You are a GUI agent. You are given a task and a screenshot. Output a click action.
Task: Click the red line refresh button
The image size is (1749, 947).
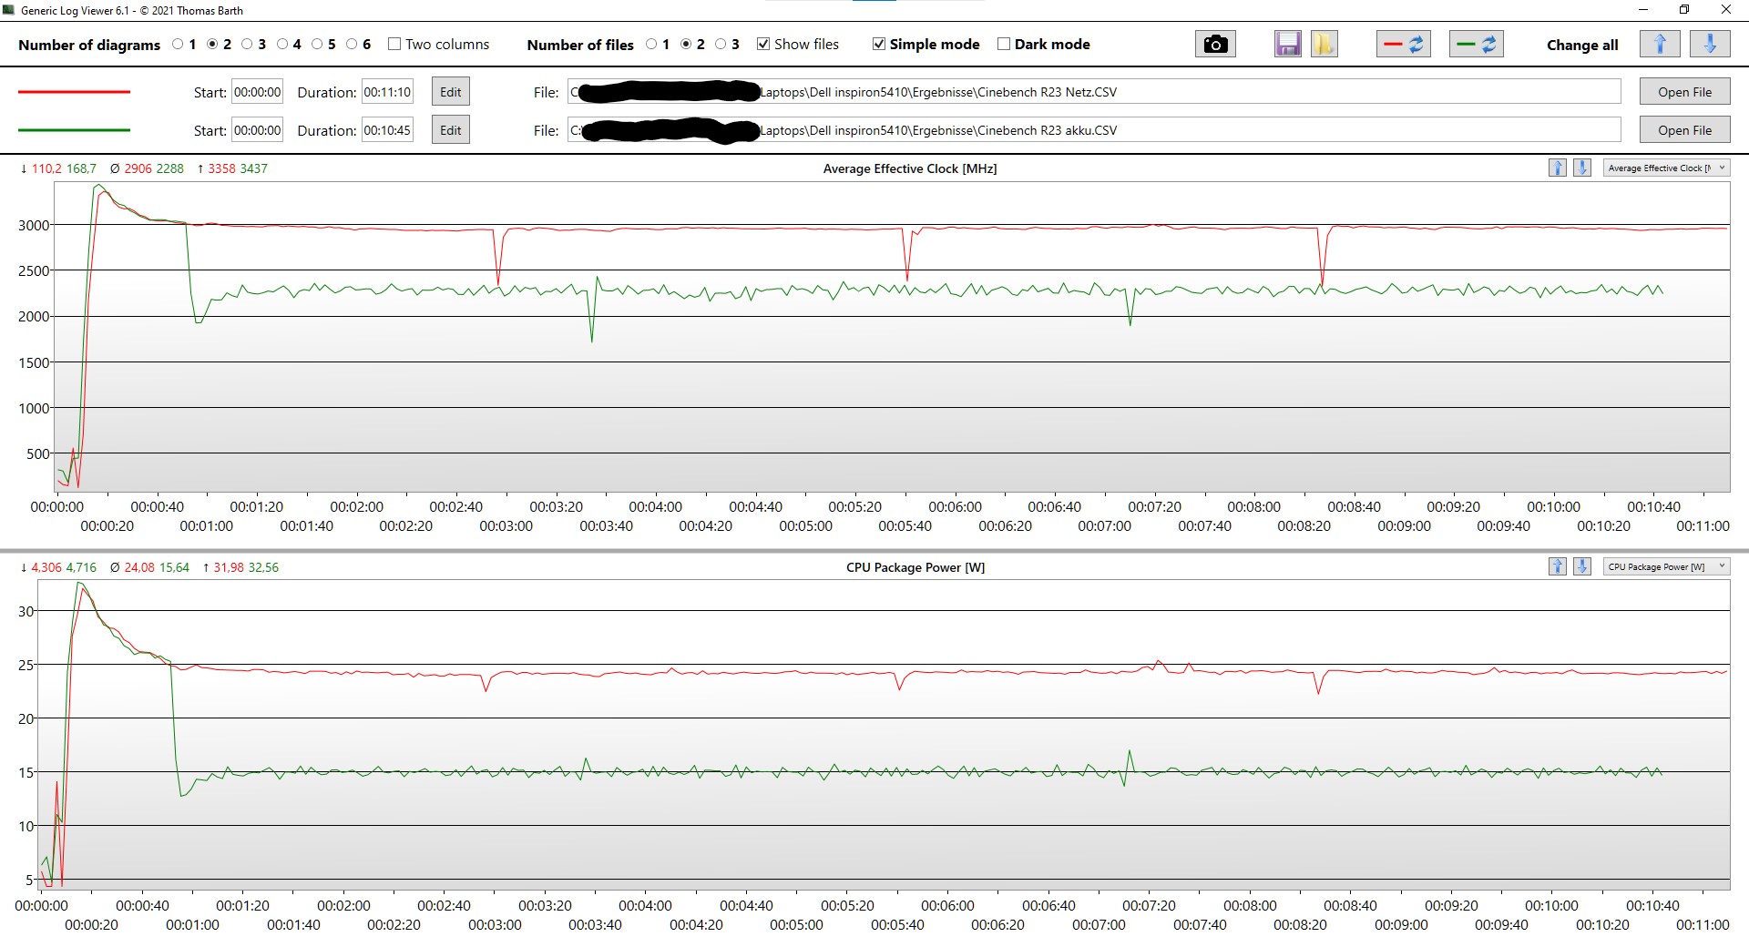click(1403, 45)
